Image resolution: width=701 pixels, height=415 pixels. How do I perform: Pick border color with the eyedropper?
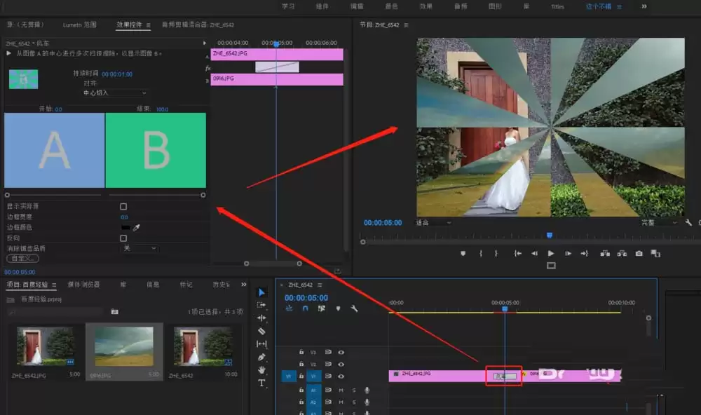coord(137,228)
